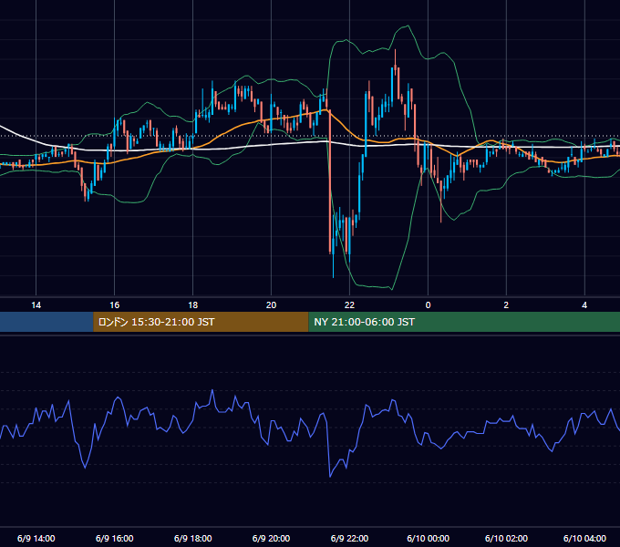
Task: Click the '6/9 18:00' label on oscillator axis
Action: tap(192, 538)
